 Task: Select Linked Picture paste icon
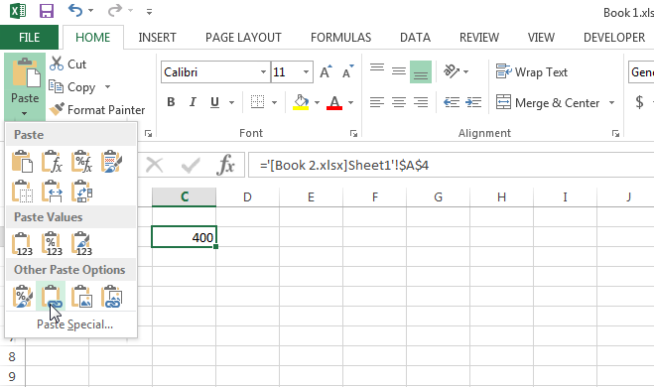pos(112,296)
